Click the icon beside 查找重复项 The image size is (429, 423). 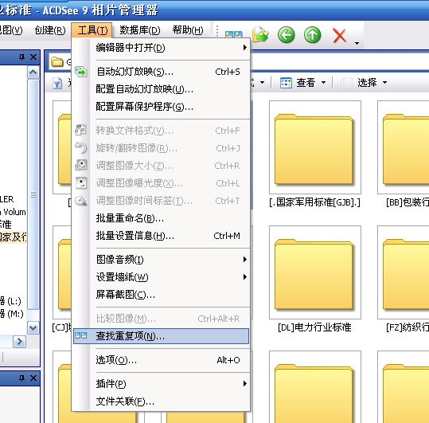click(81, 335)
